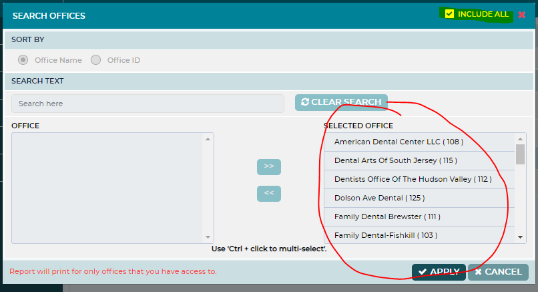Move offices left with the << button
Image resolution: width=538 pixels, height=292 pixels.
tap(268, 193)
